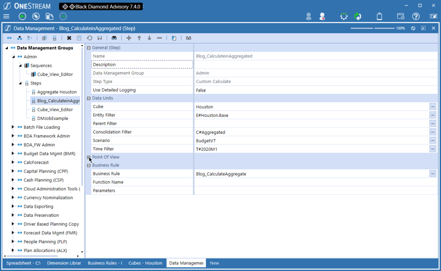Expand the Batch File Loading group
Image resolution: width=441 pixels, height=271 pixels.
(12, 127)
